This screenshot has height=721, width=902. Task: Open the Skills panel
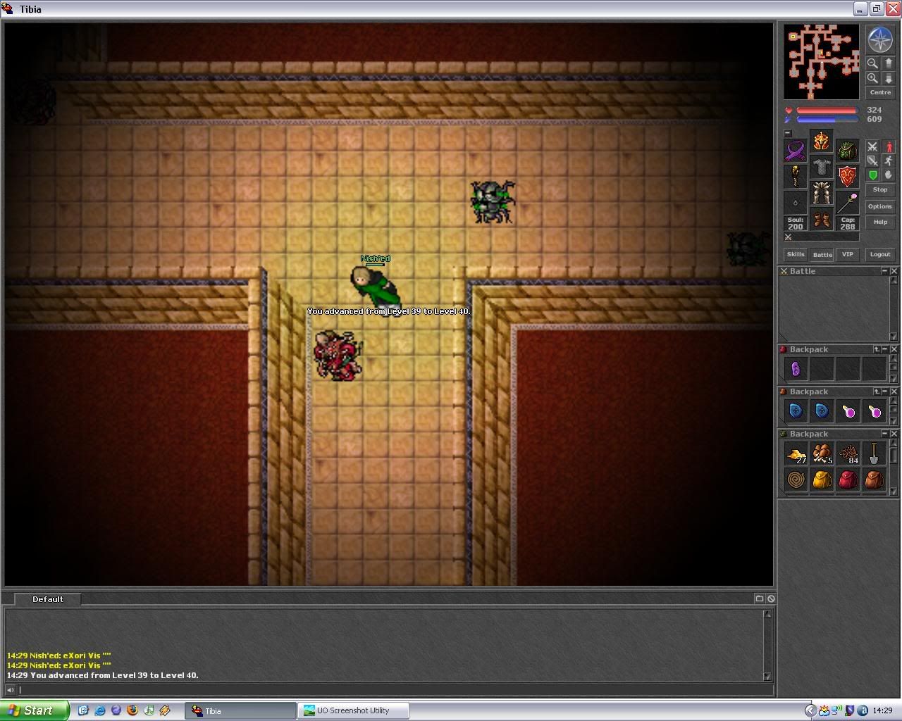[796, 254]
